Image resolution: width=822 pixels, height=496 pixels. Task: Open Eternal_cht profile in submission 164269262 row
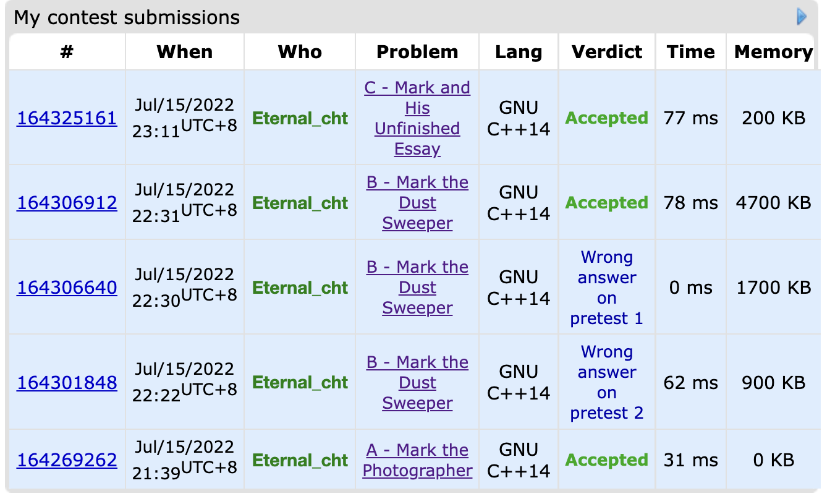[300, 460]
